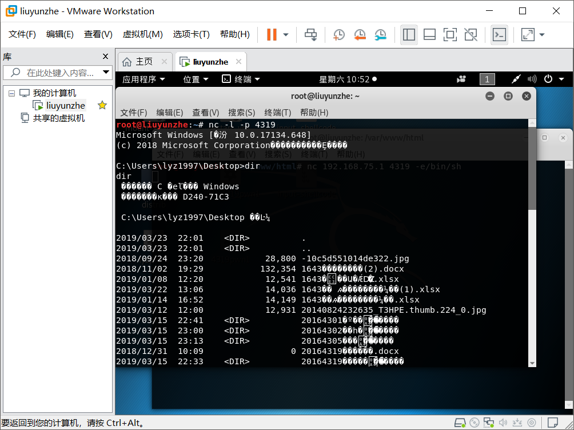The width and height of the screenshot is (574, 430).
Task: Open terminal 帮助(H) menu
Action: pyautogui.click(x=314, y=113)
